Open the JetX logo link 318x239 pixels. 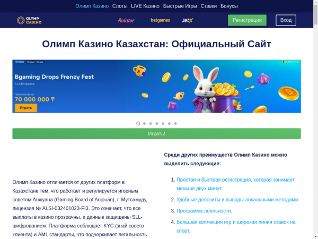point(187,20)
